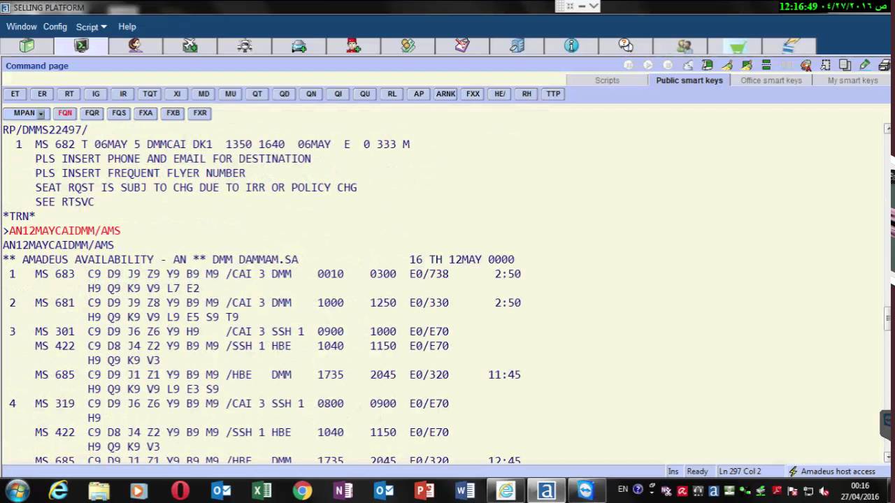Switch to the Scripts tab
The height and width of the screenshot is (503, 895).
607,80
